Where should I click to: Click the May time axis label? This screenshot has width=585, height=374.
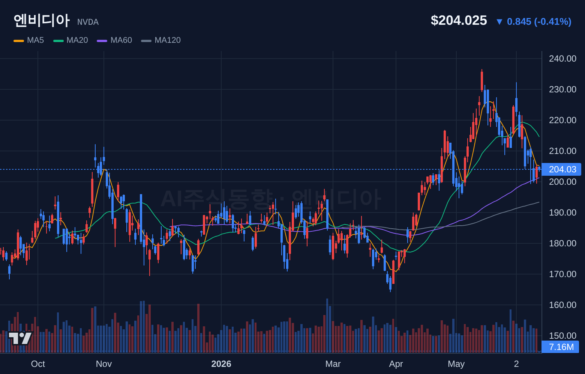tap(456, 364)
